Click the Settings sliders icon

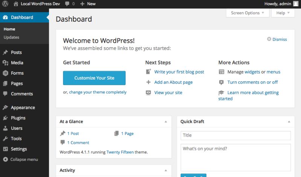(x=5, y=148)
